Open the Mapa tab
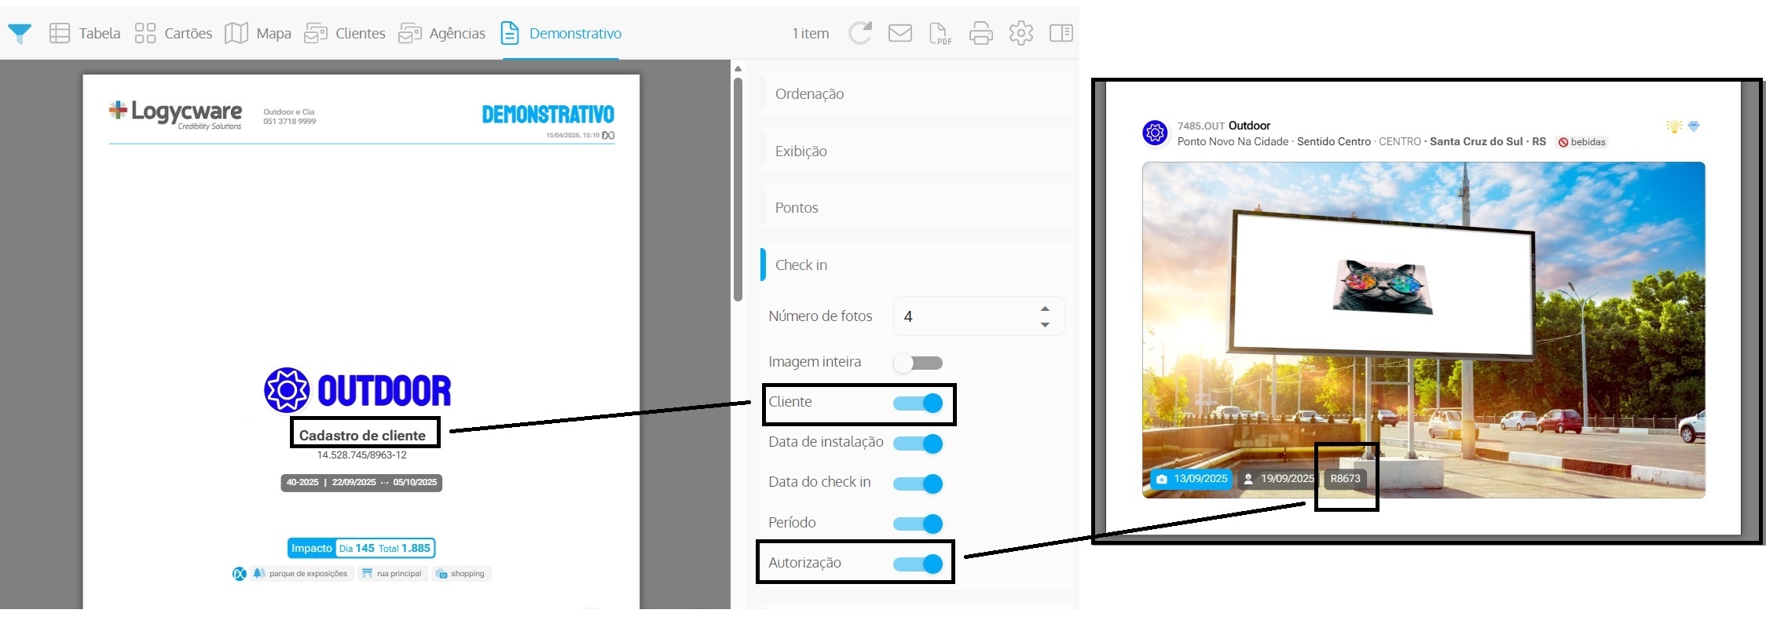1766x617 pixels. click(258, 33)
